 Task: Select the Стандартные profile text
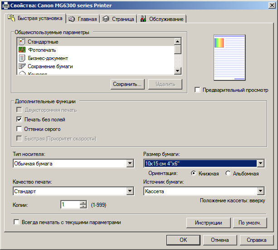coord(43,42)
